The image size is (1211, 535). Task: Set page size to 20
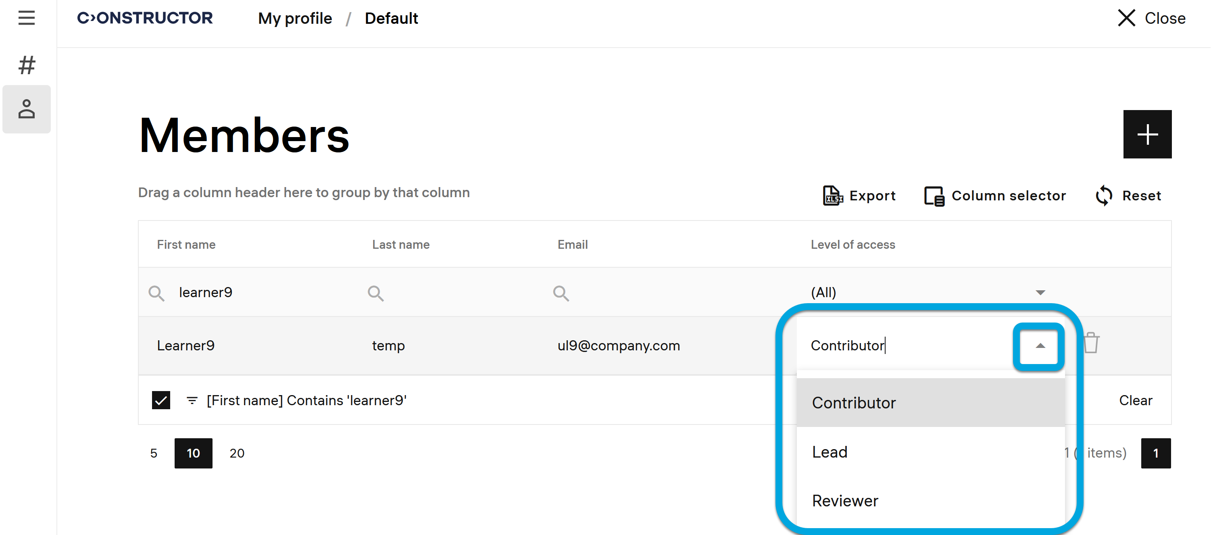point(236,453)
